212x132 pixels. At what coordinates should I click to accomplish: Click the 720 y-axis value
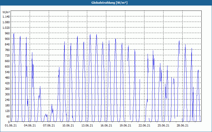point(8,55)
